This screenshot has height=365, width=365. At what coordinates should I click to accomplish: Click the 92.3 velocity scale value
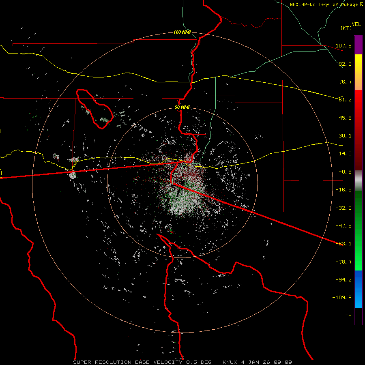click(x=345, y=64)
